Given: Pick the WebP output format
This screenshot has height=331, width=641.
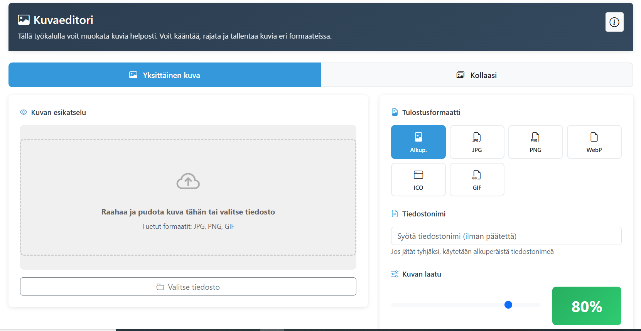Looking at the screenshot, I should pos(594,142).
